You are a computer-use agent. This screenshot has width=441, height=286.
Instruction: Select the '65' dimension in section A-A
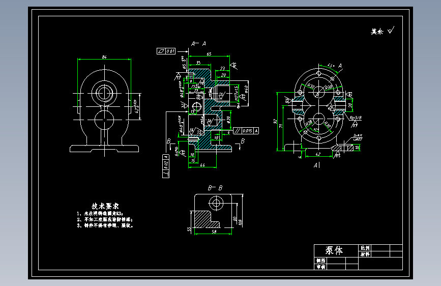[209, 54]
